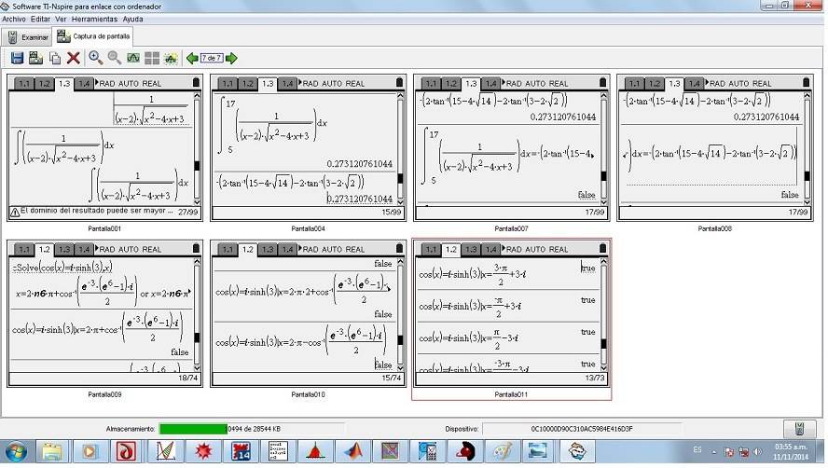
Task: Go to previous capture with left green arrow
Action: click(x=192, y=58)
